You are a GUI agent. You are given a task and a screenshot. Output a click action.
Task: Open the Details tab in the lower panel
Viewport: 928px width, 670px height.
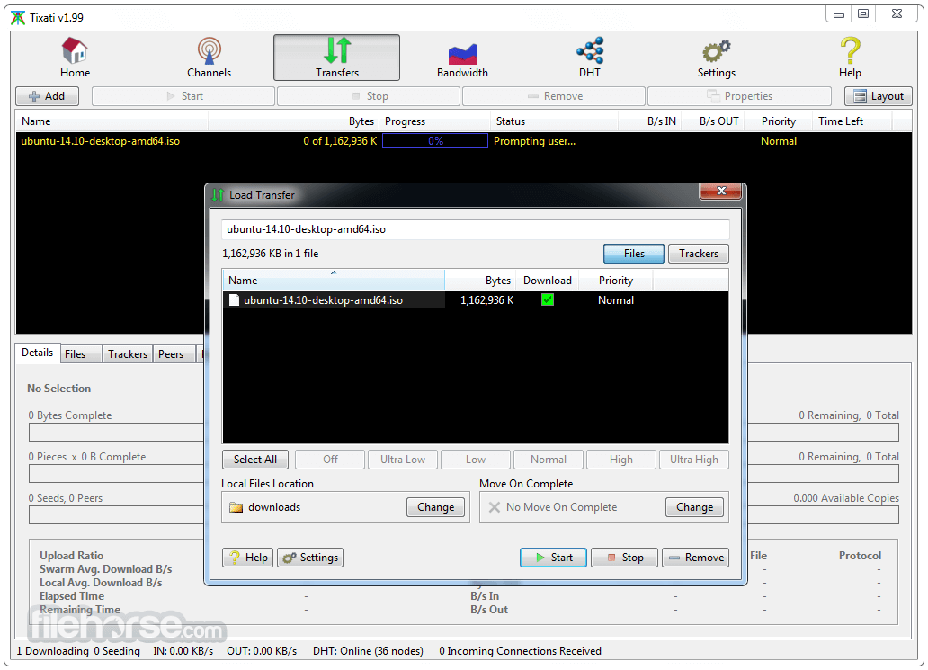click(37, 353)
